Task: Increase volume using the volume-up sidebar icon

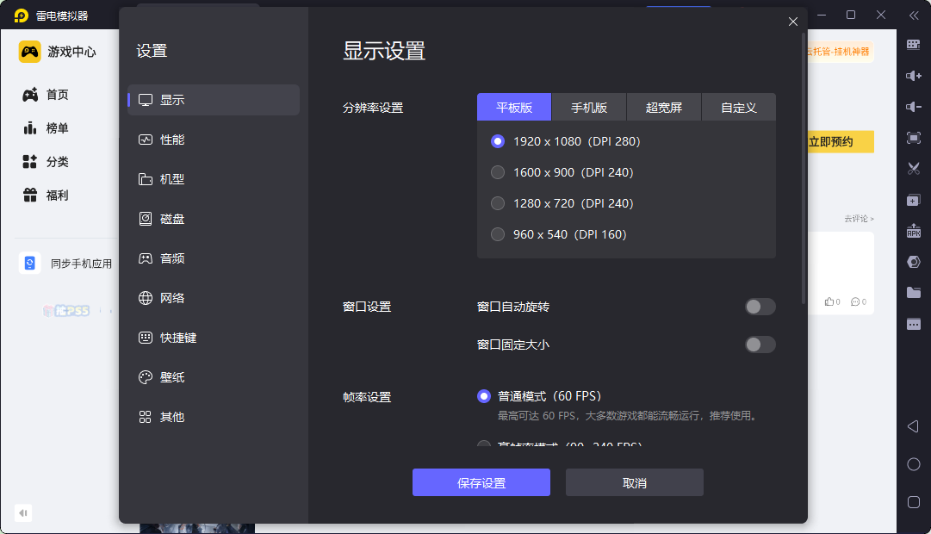Action: (x=914, y=76)
